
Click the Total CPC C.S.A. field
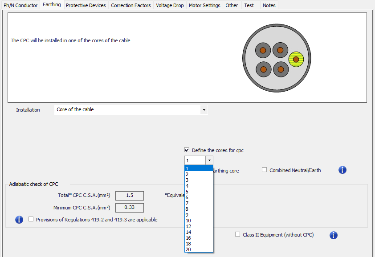(x=129, y=196)
